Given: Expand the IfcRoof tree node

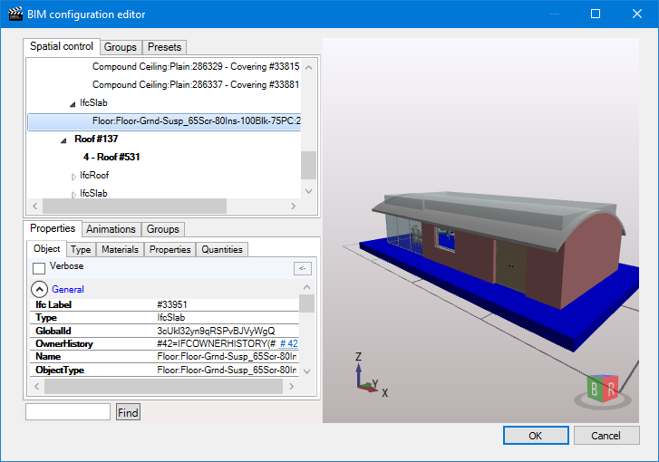Looking at the screenshot, I should [74, 176].
